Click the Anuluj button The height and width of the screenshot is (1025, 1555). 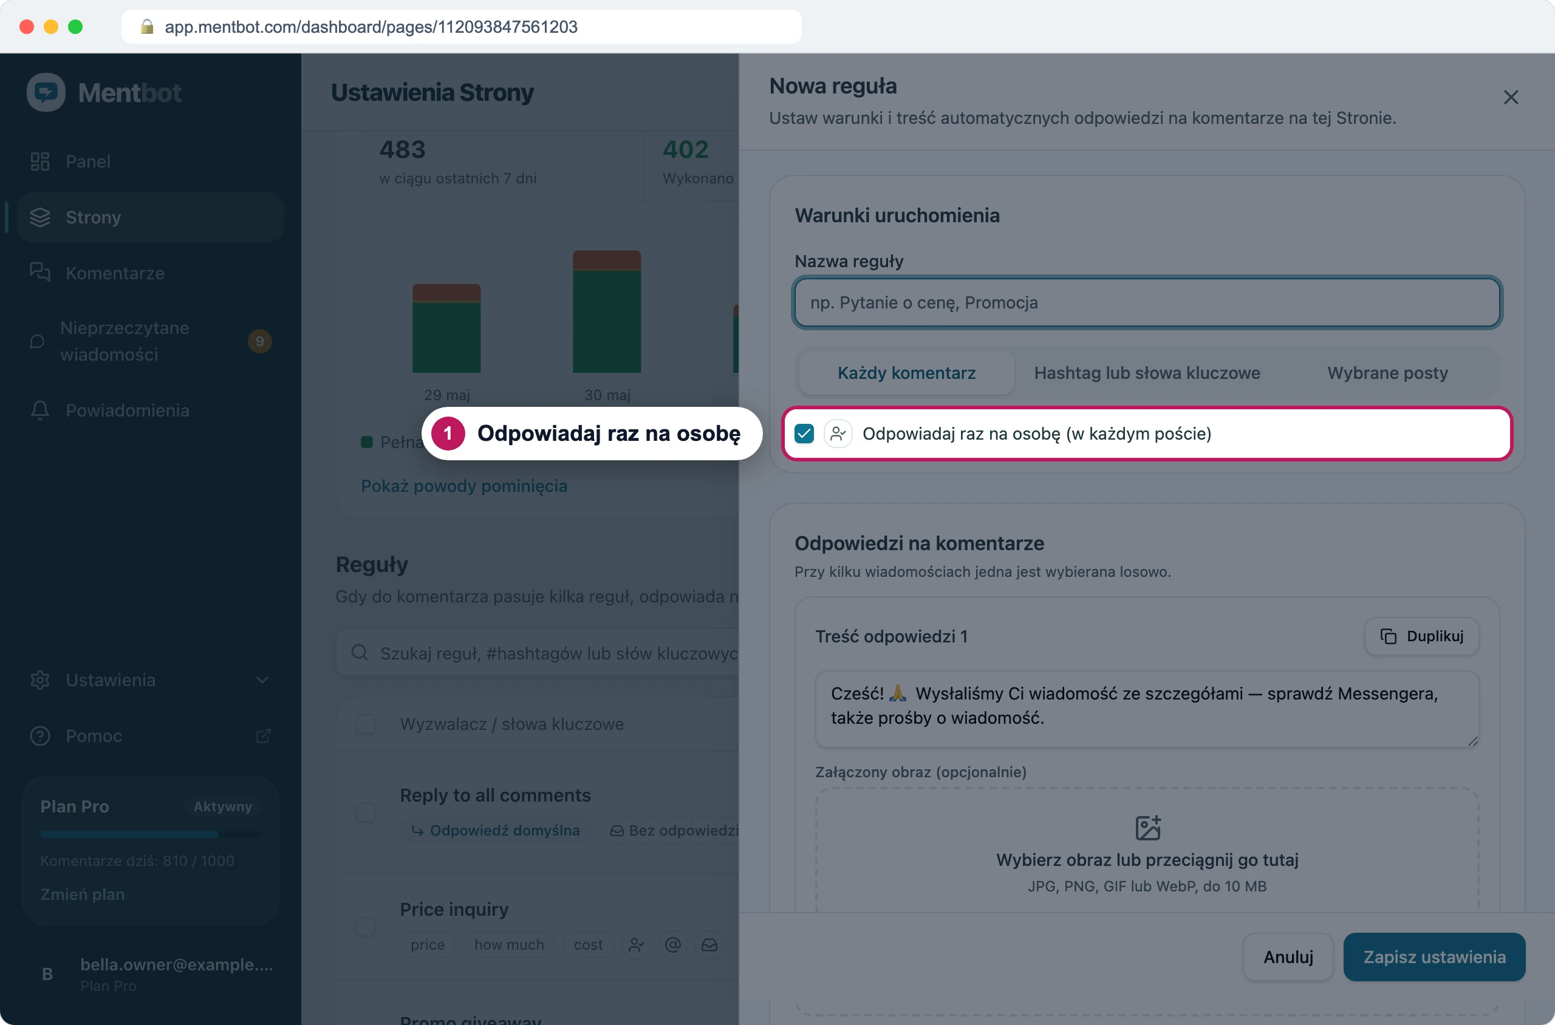(1288, 956)
